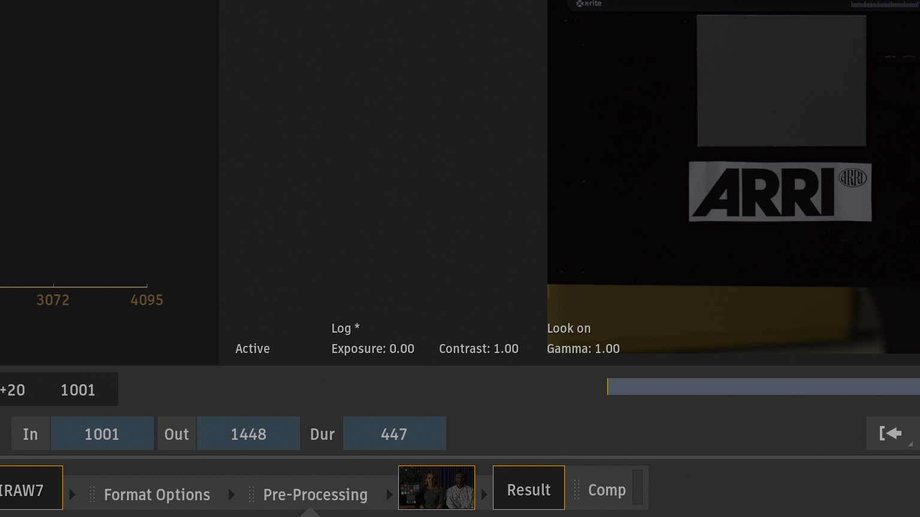920x517 pixels.
Task: Click the Look on label
Action: click(x=569, y=328)
